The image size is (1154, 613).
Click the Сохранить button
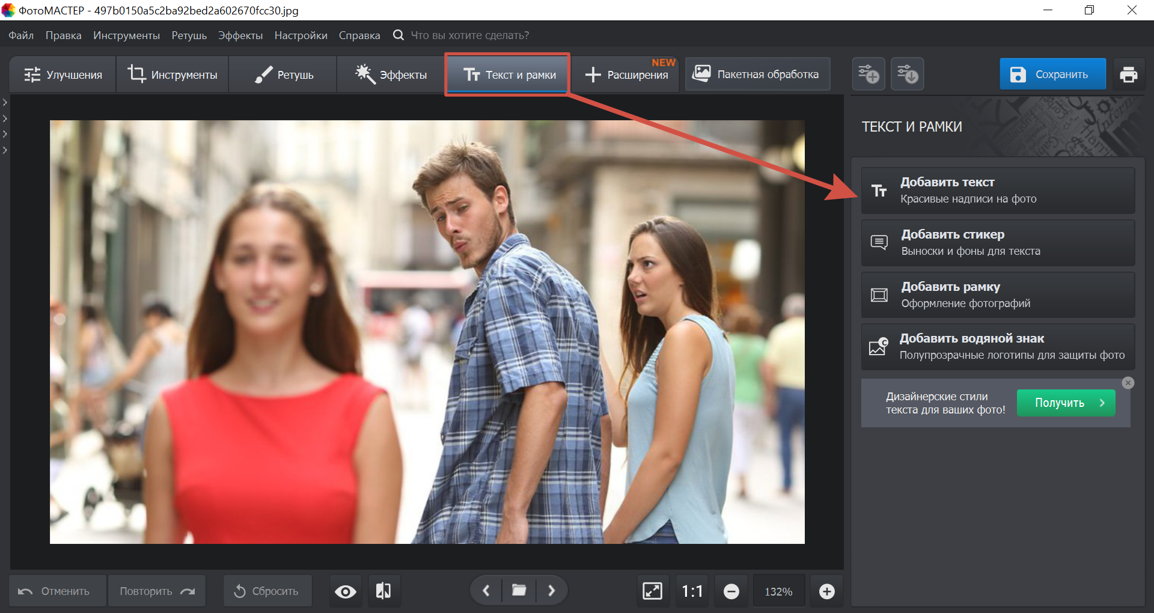(1052, 74)
